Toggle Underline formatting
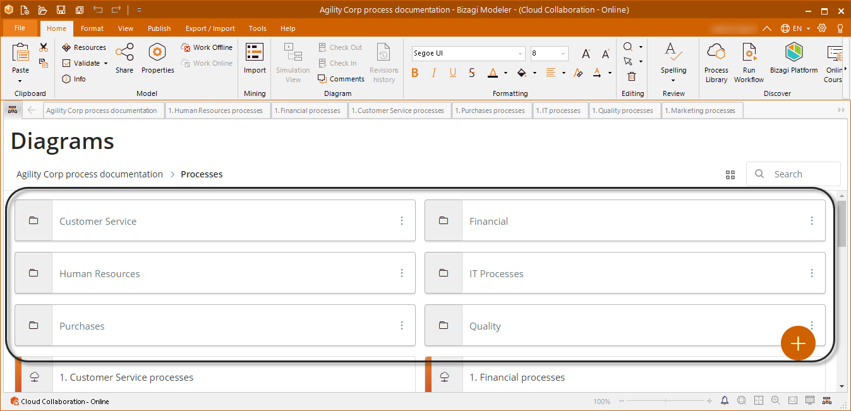The height and width of the screenshot is (411, 851). [x=453, y=73]
